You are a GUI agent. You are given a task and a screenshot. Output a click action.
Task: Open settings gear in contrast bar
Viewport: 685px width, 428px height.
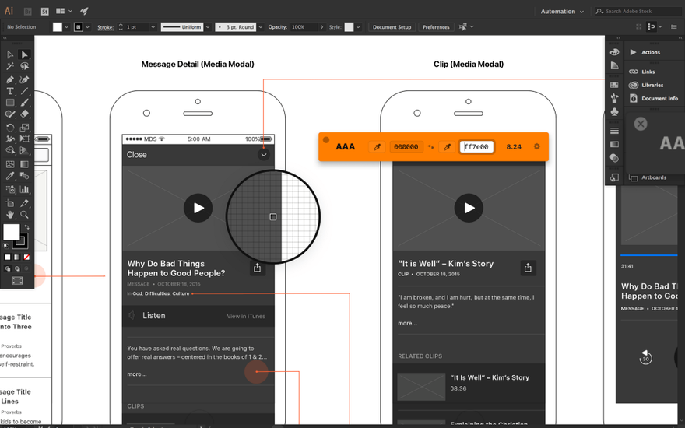click(537, 146)
